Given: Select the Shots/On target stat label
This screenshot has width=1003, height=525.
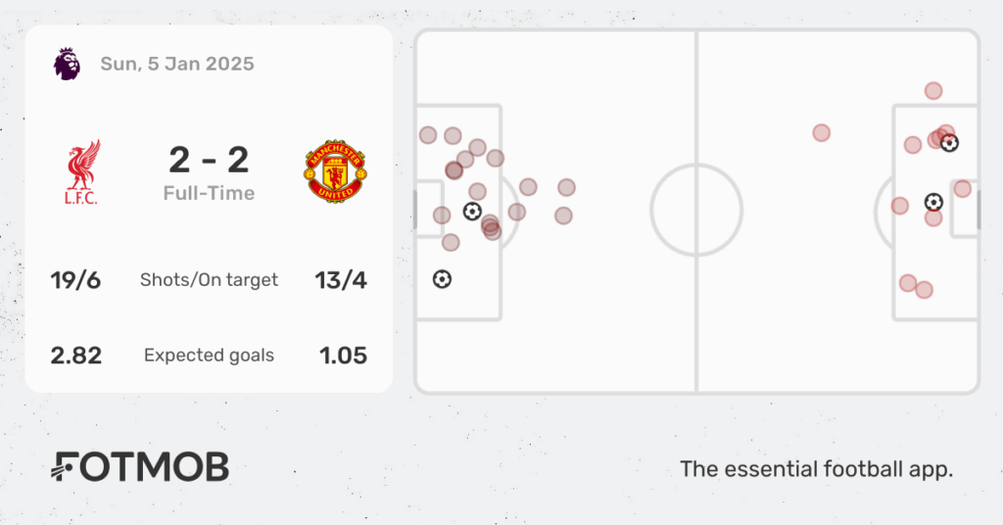Looking at the screenshot, I should coord(209,280).
